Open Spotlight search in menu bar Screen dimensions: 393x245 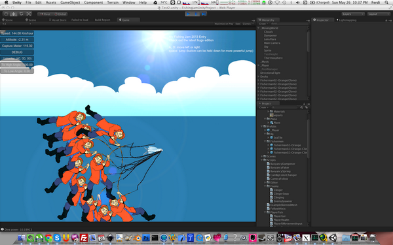[x=386, y=3]
